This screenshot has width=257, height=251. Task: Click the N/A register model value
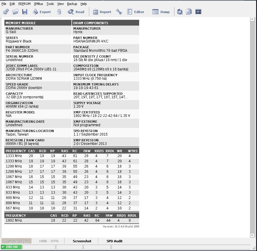click(x=8, y=116)
